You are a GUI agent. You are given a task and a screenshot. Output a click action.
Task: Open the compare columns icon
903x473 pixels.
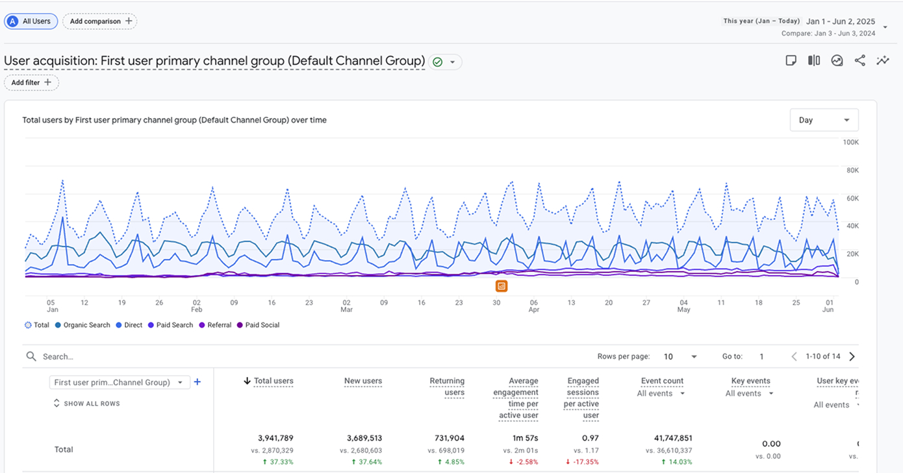click(813, 60)
